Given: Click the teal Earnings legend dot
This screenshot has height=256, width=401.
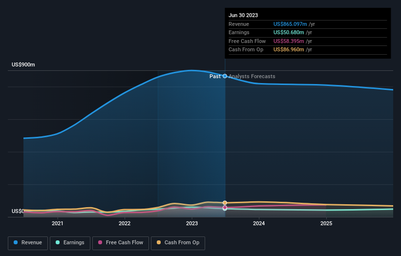Looking at the screenshot, I should pos(58,242).
